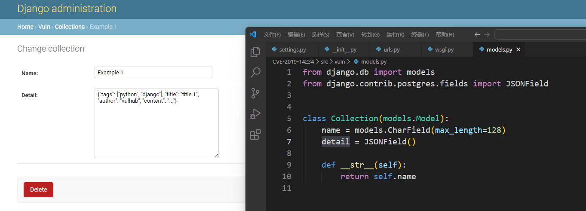586x211 pixels.
Task: Navigate back with the left arrow
Action: pyautogui.click(x=477, y=34)
